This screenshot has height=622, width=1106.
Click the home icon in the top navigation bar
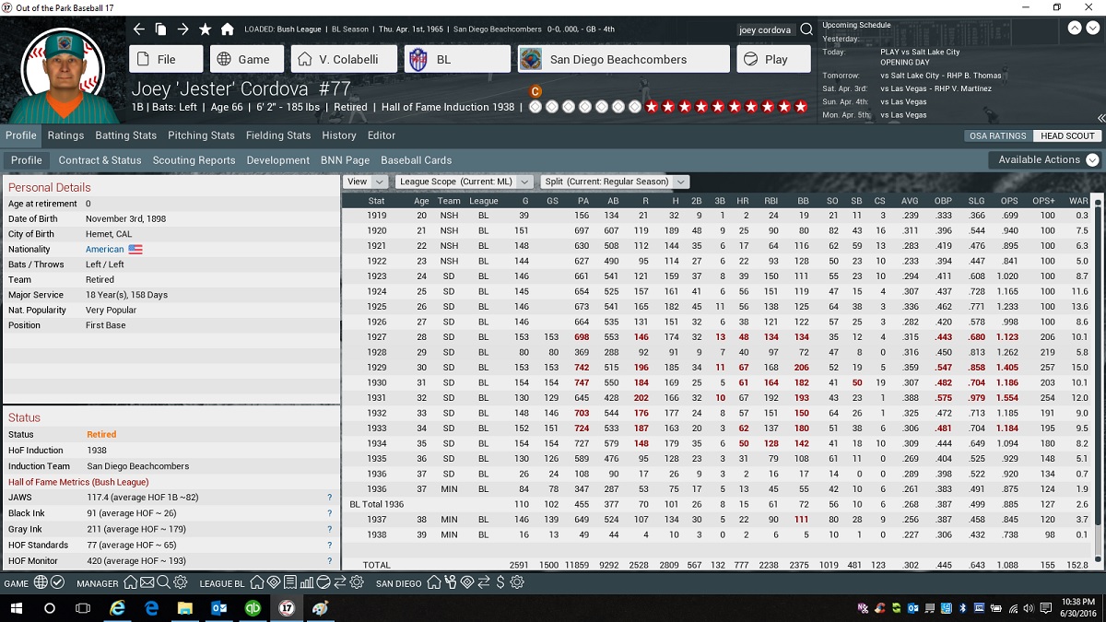(x=227, y=29)
